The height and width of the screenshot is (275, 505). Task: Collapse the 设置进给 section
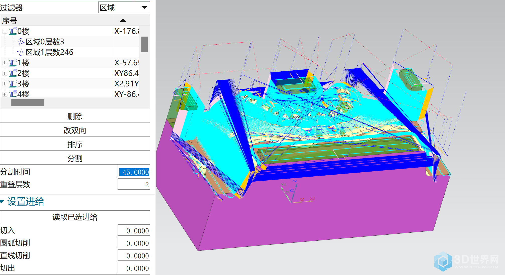2,202
